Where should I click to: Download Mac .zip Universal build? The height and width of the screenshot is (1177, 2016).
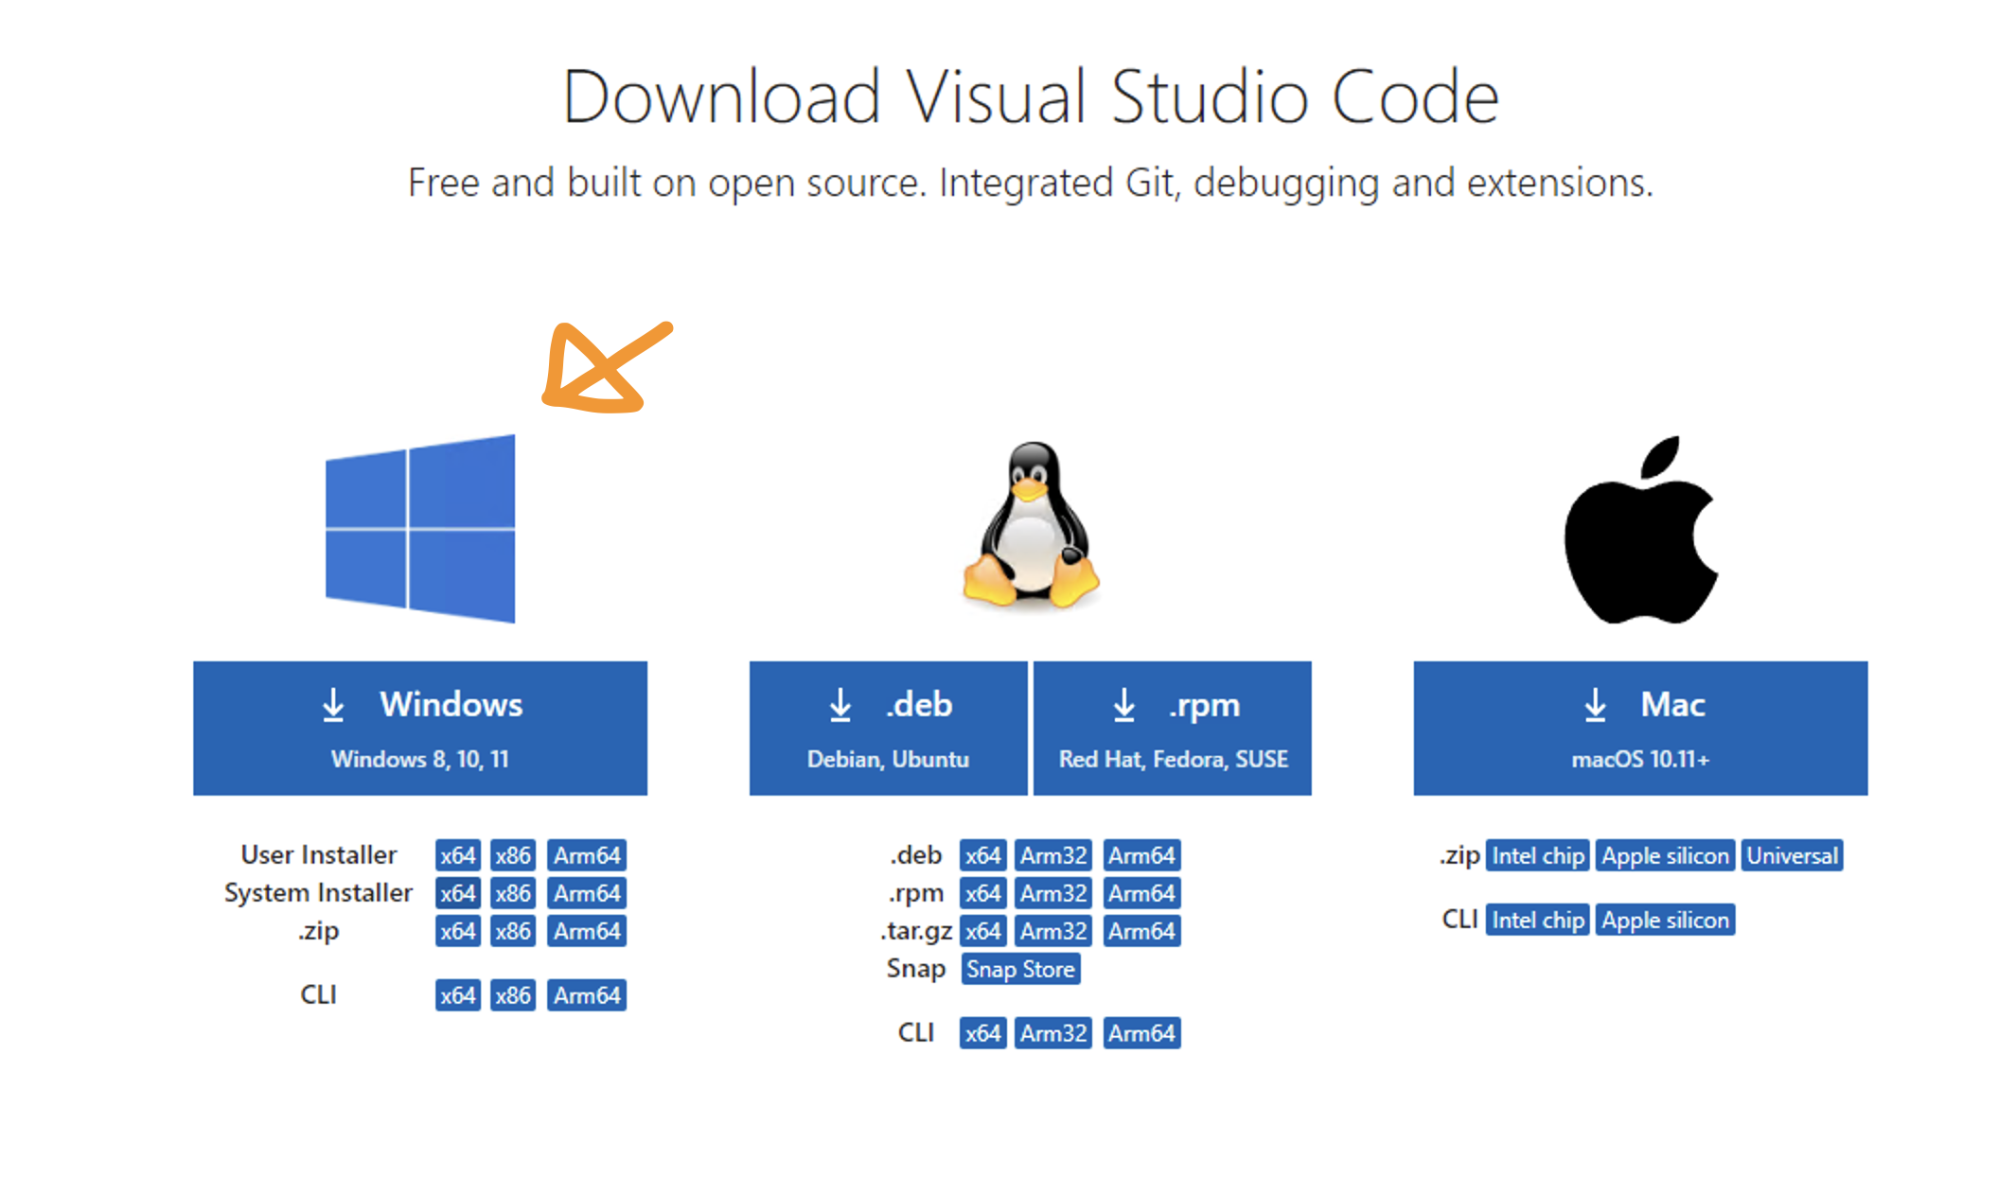click(x=1792, y=855)
